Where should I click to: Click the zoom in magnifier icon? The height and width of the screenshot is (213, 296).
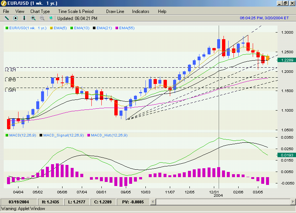coord(33,18)
